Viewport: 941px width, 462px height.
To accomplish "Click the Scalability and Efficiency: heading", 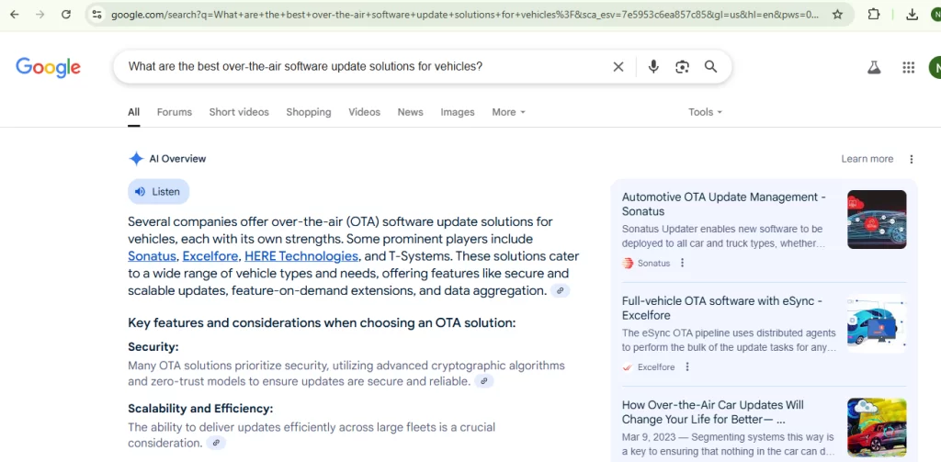I will pyautogui.click(x=200, y=409).
